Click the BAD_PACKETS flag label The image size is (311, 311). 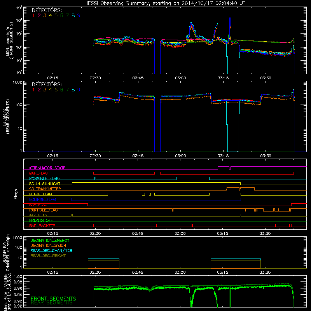[42, 225]
